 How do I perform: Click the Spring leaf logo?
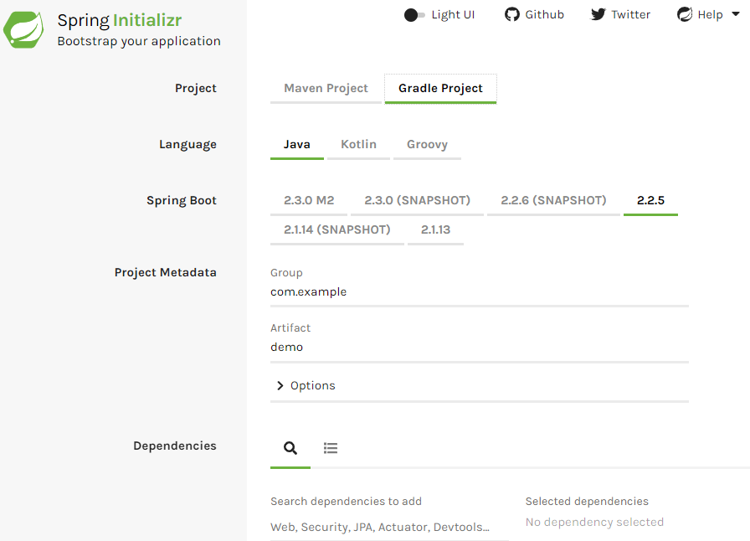click(x=23, y=29)
